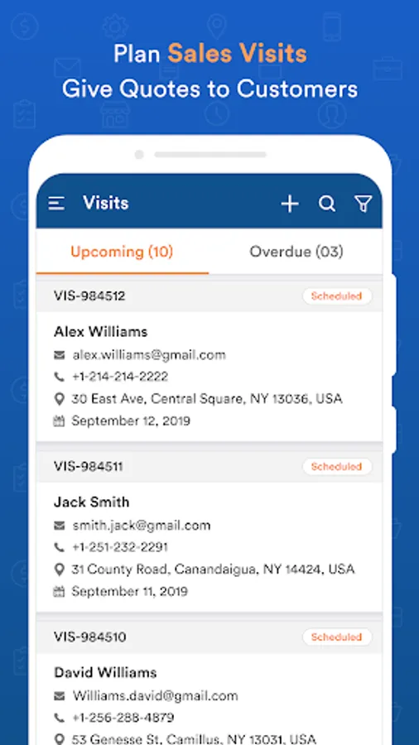Select the VIS-984510 visit header

pos(209,637)
